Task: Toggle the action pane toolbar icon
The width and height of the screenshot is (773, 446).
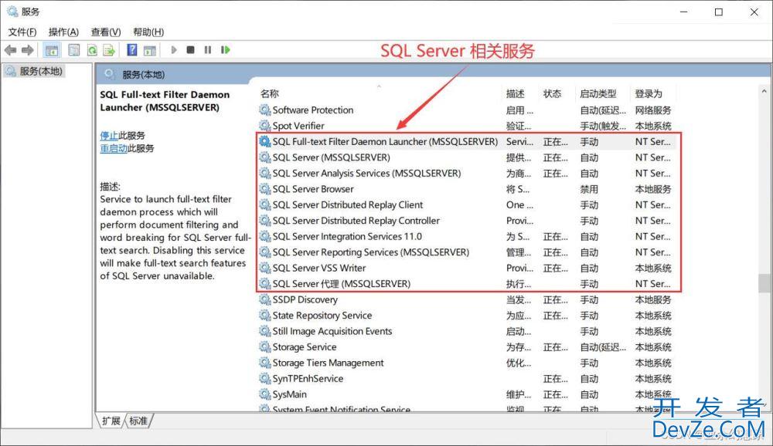Action: point(149,49)
